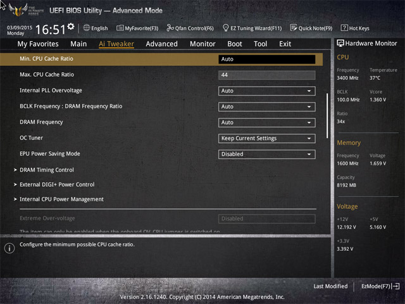Open the Tool tab
The width and height of the screenshot is (405, 304).
point(260,44)
